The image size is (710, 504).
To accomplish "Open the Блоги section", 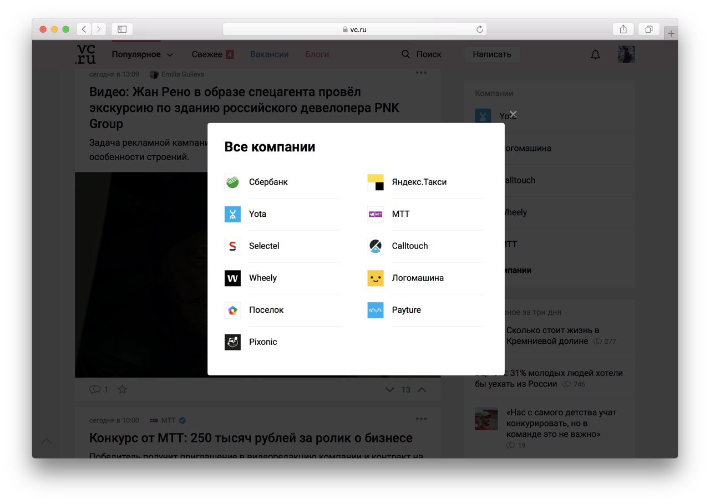I will point(317,54).
